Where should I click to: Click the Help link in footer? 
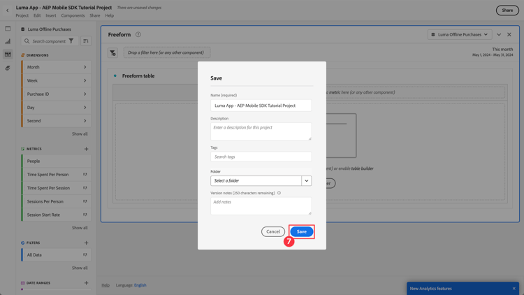click(x=105, y=285)
